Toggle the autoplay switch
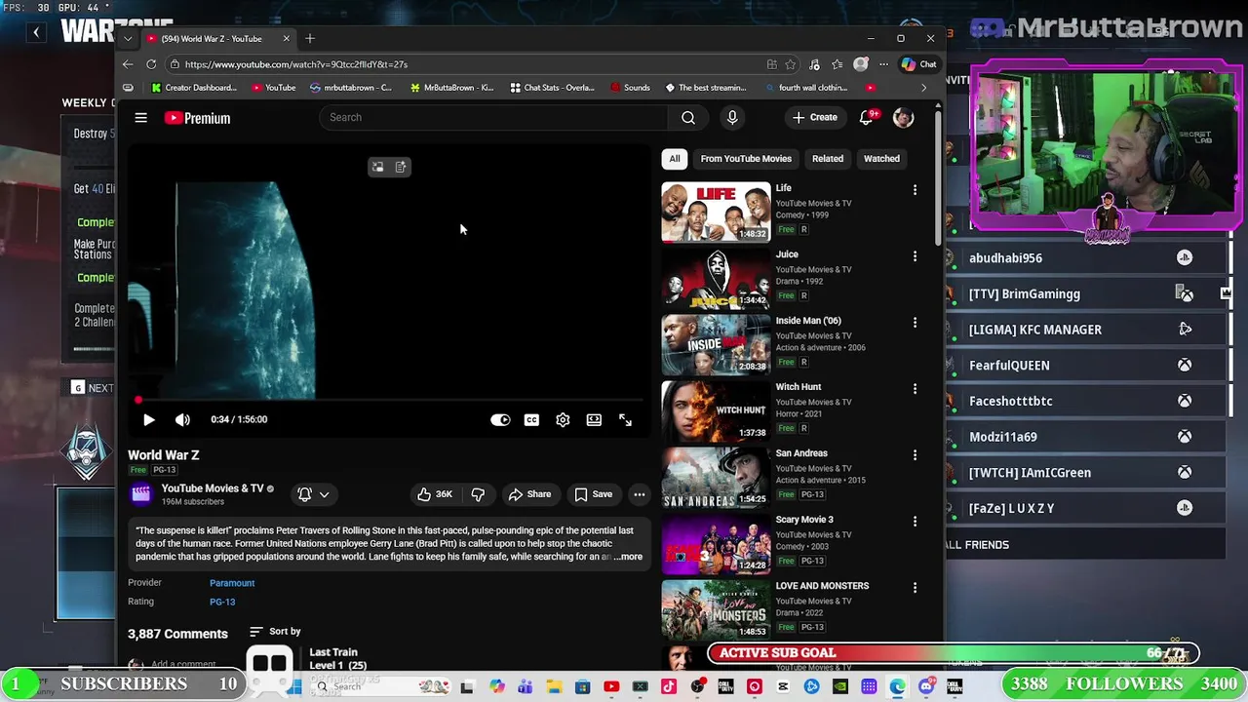This screenshot has height=702, width=1248. coord(500,419)
